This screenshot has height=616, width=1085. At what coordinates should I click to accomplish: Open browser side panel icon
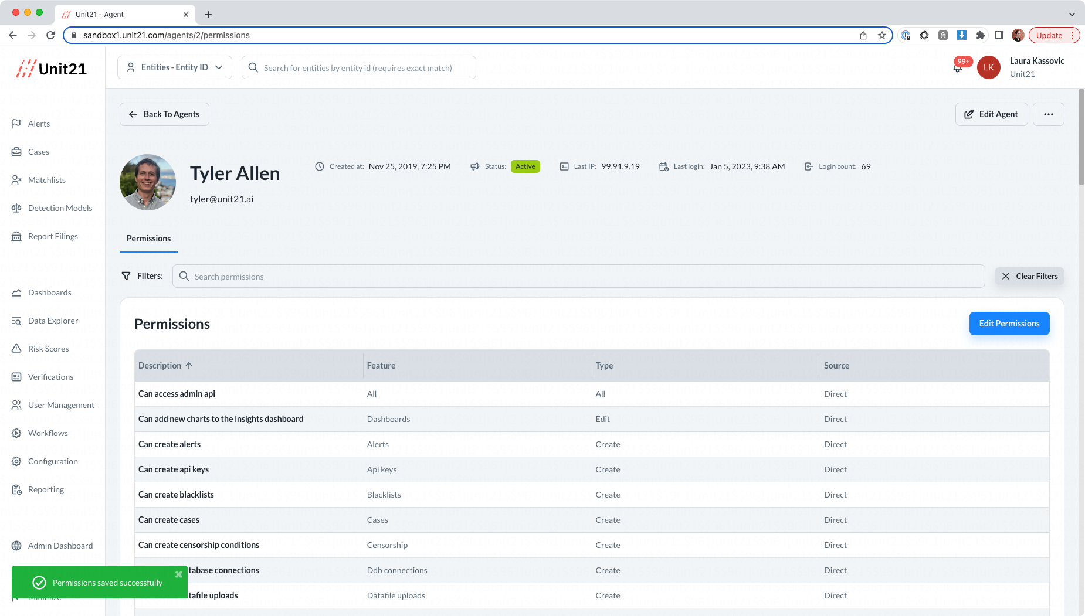(x=999, y=35)
